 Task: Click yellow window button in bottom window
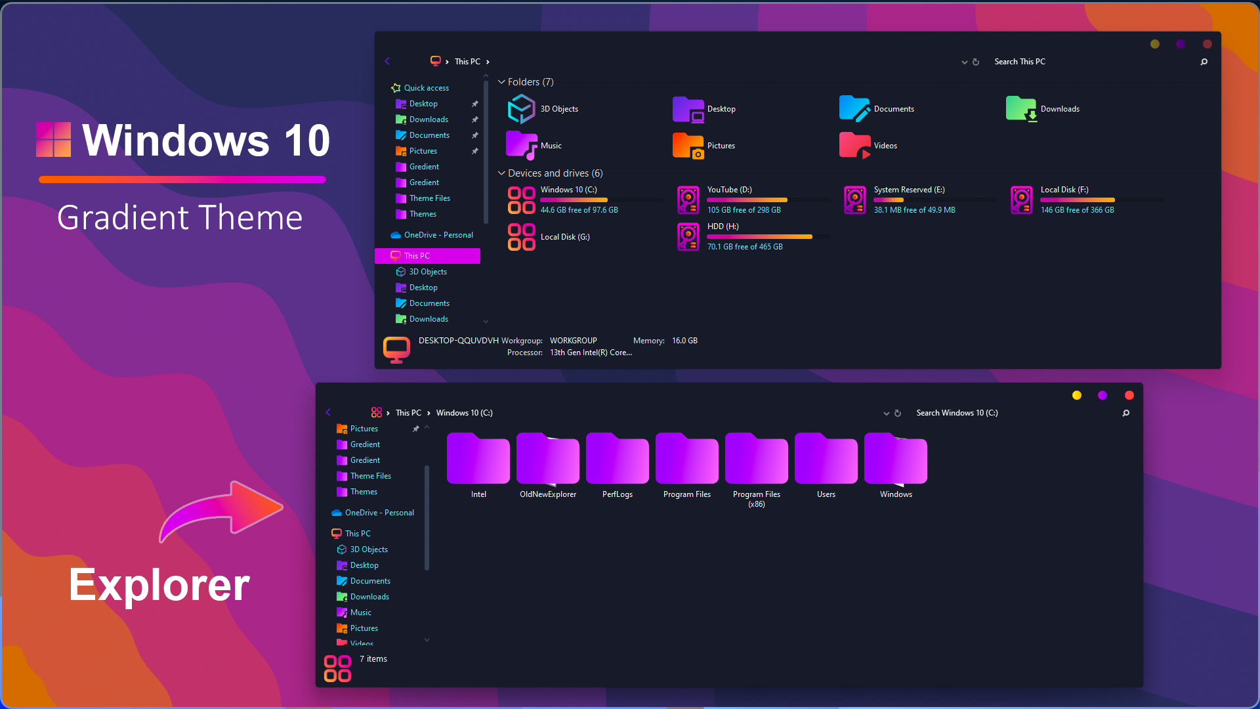1077,395
